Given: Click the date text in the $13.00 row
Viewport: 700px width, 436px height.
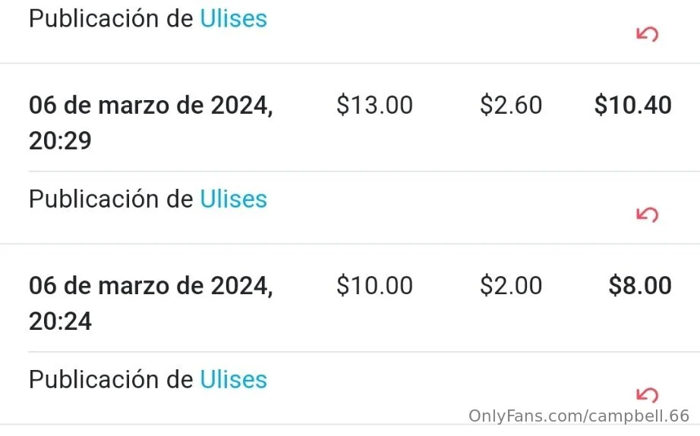Looking at the screenshot, I should point(150,105).
